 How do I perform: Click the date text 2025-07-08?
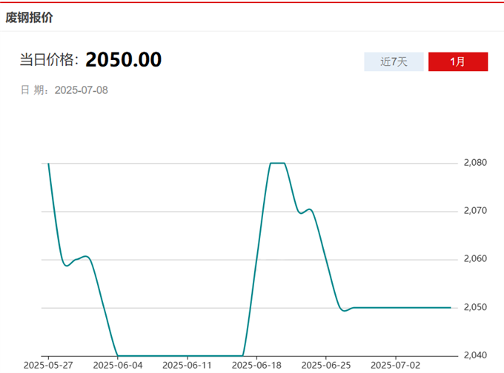pyautogui.click(x=82, y=90)
